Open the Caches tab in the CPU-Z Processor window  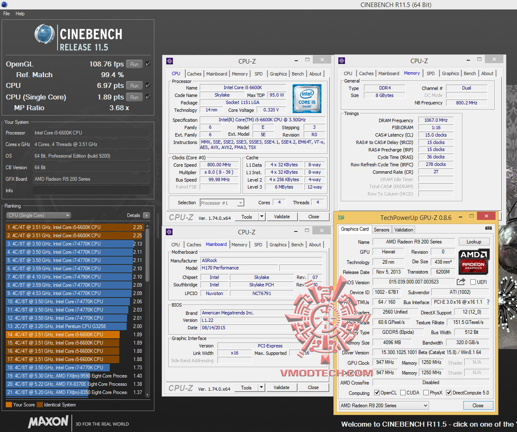click(194, 74)
